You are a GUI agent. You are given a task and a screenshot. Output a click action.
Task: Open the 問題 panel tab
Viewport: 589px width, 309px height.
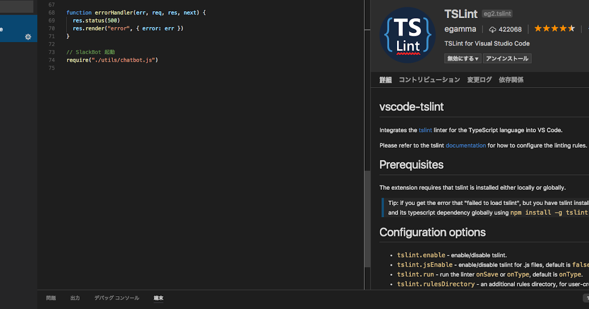click(x=51, y=298)
